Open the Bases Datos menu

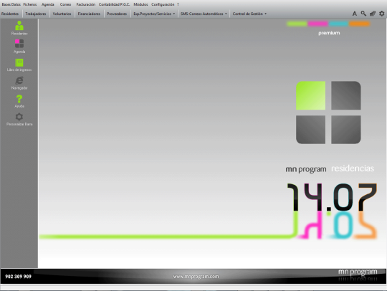pyautogui.click(x=11, y=4)
